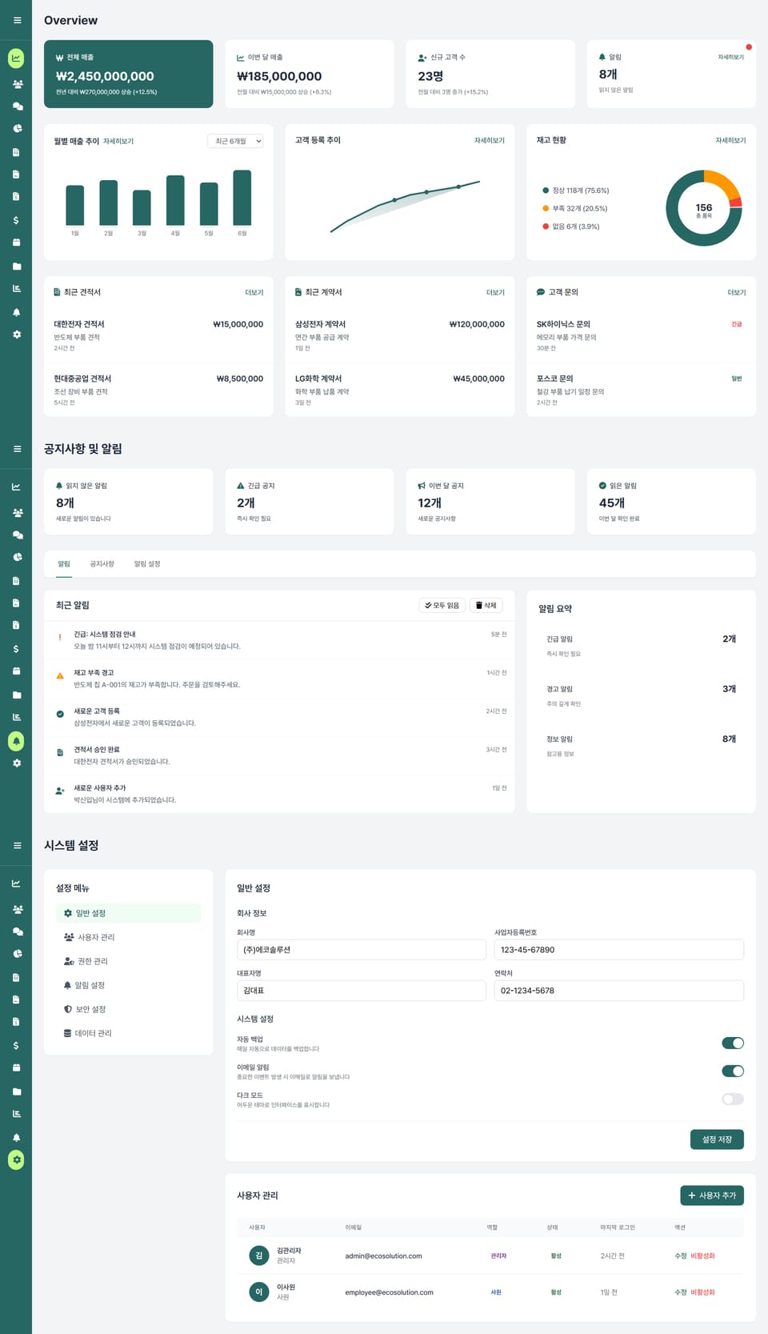Click the hamburger icon beside the 공지사항 및 알림 heading
This screenshot has height=1334, width=768.
(17, 449)
